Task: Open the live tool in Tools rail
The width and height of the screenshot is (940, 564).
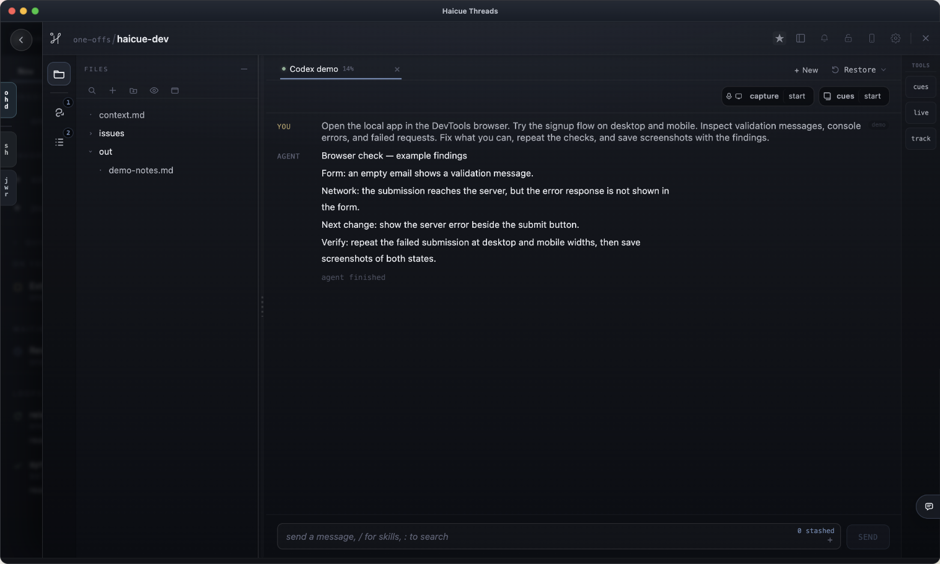Action: (x=921, y=113)
